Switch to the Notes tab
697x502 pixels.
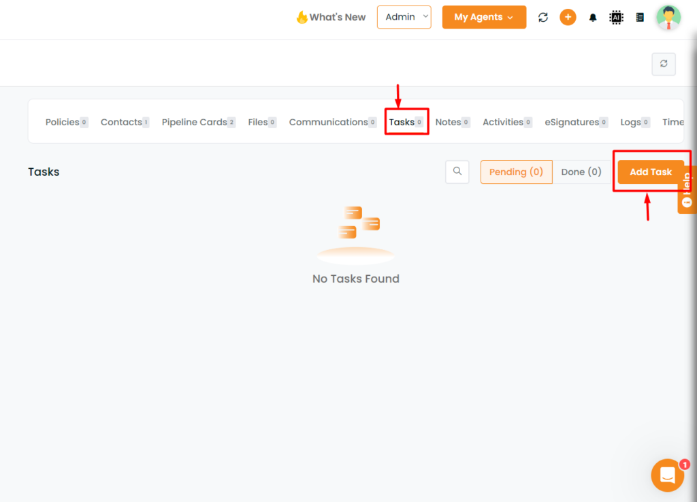tap(453, 123)
